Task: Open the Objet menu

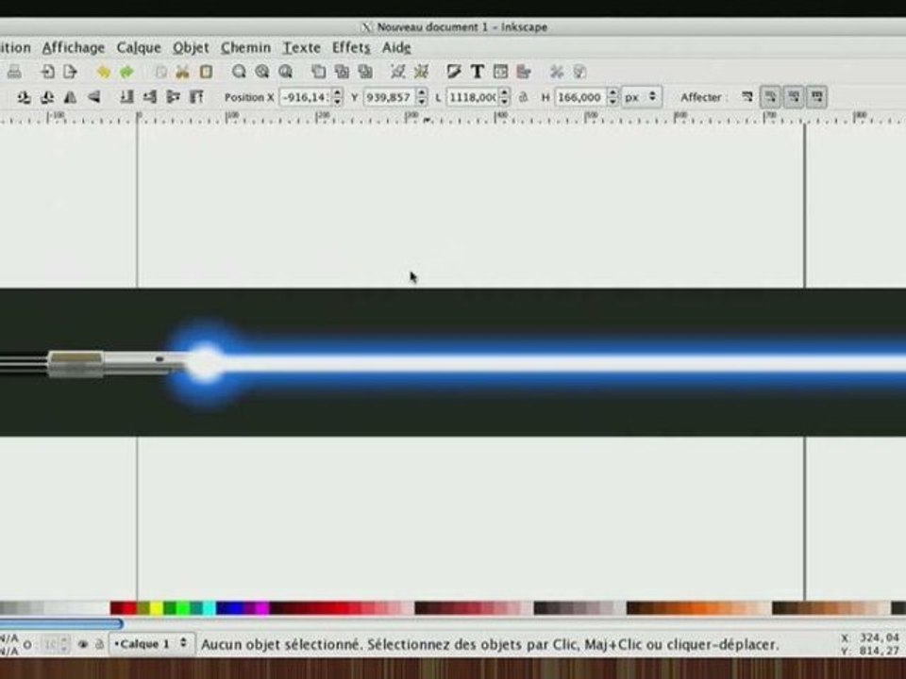Action: pos(191,48)
